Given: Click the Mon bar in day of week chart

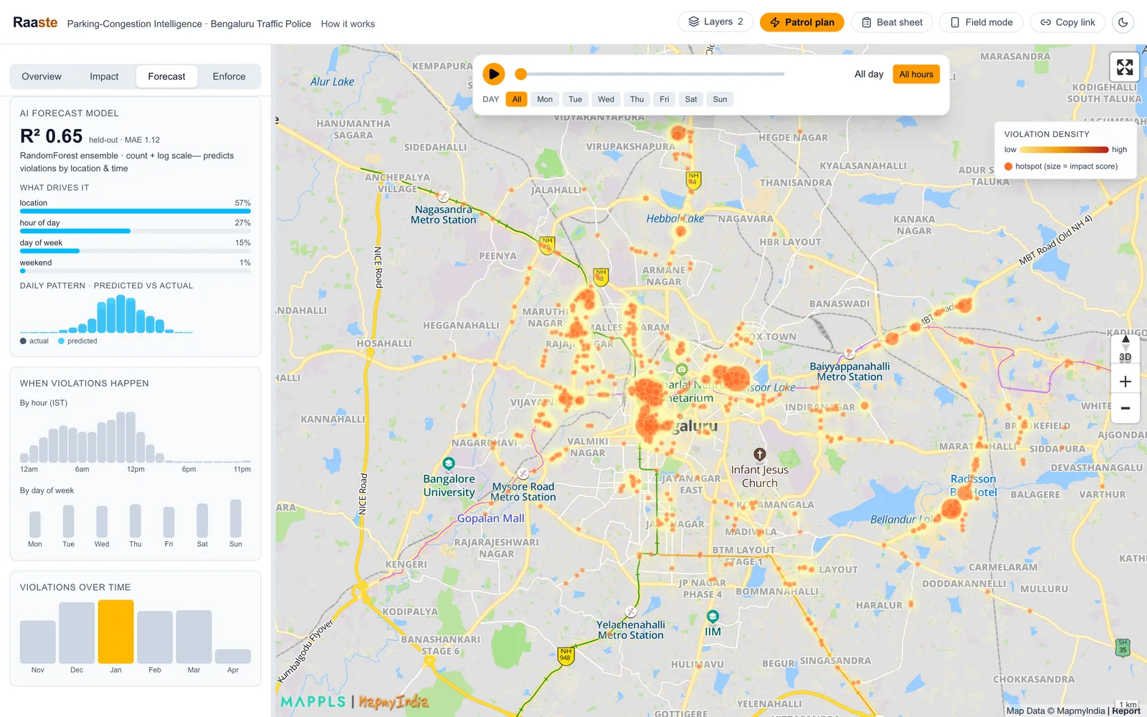Looking at the screenshot, I should click(35, 523).
